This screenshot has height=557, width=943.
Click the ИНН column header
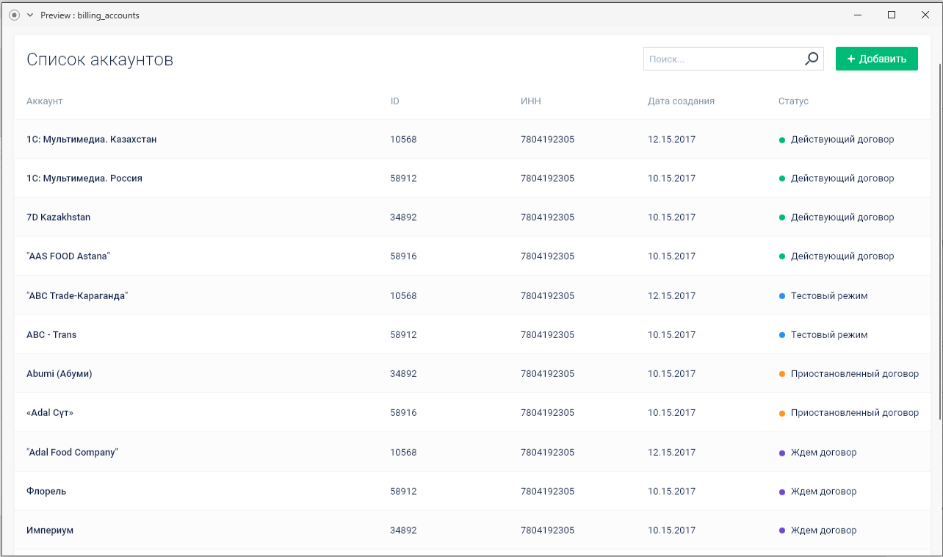(x=531, y=101)
